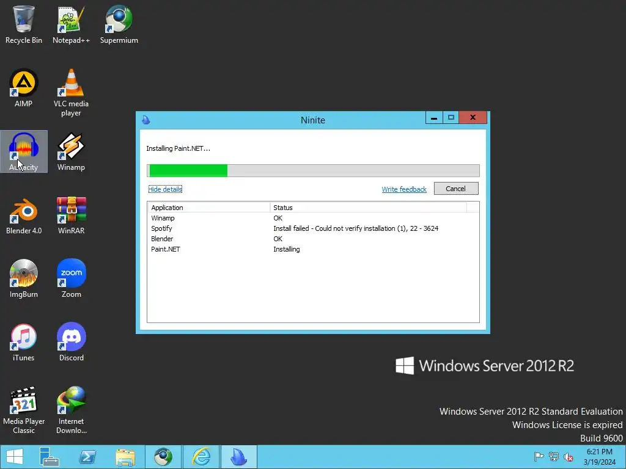Select the Blender 4.0 desktop shortcut
Viewport: 626px width, 469px height.
click(24, 216)
